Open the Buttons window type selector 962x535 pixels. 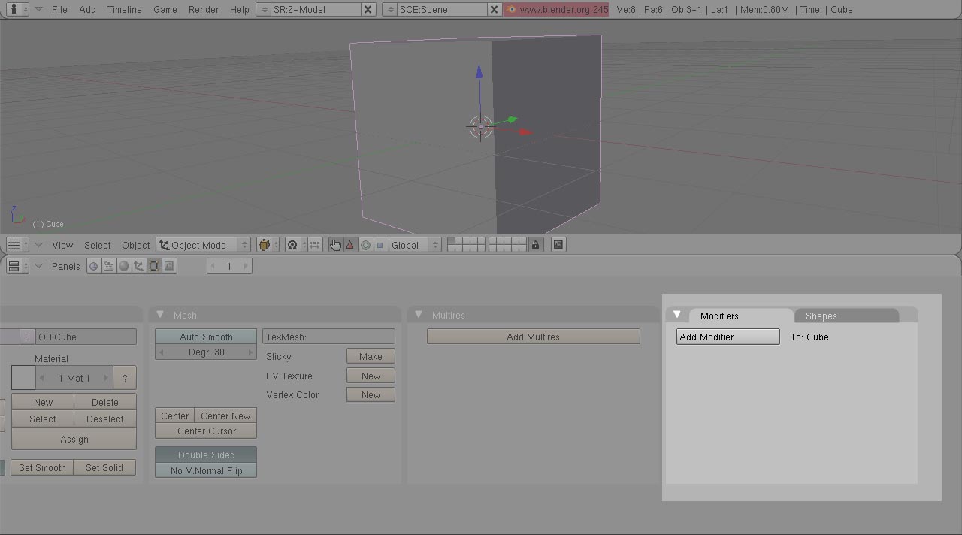17,266
